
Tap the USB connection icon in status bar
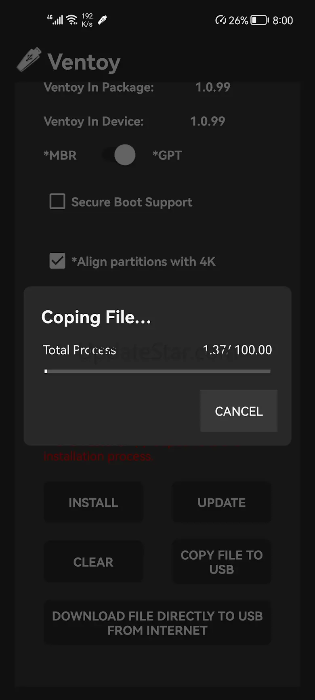tap(103, 20)
